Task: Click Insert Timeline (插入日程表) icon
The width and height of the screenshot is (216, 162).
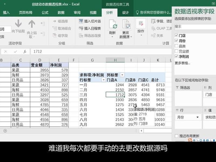Action: [81, 29]
